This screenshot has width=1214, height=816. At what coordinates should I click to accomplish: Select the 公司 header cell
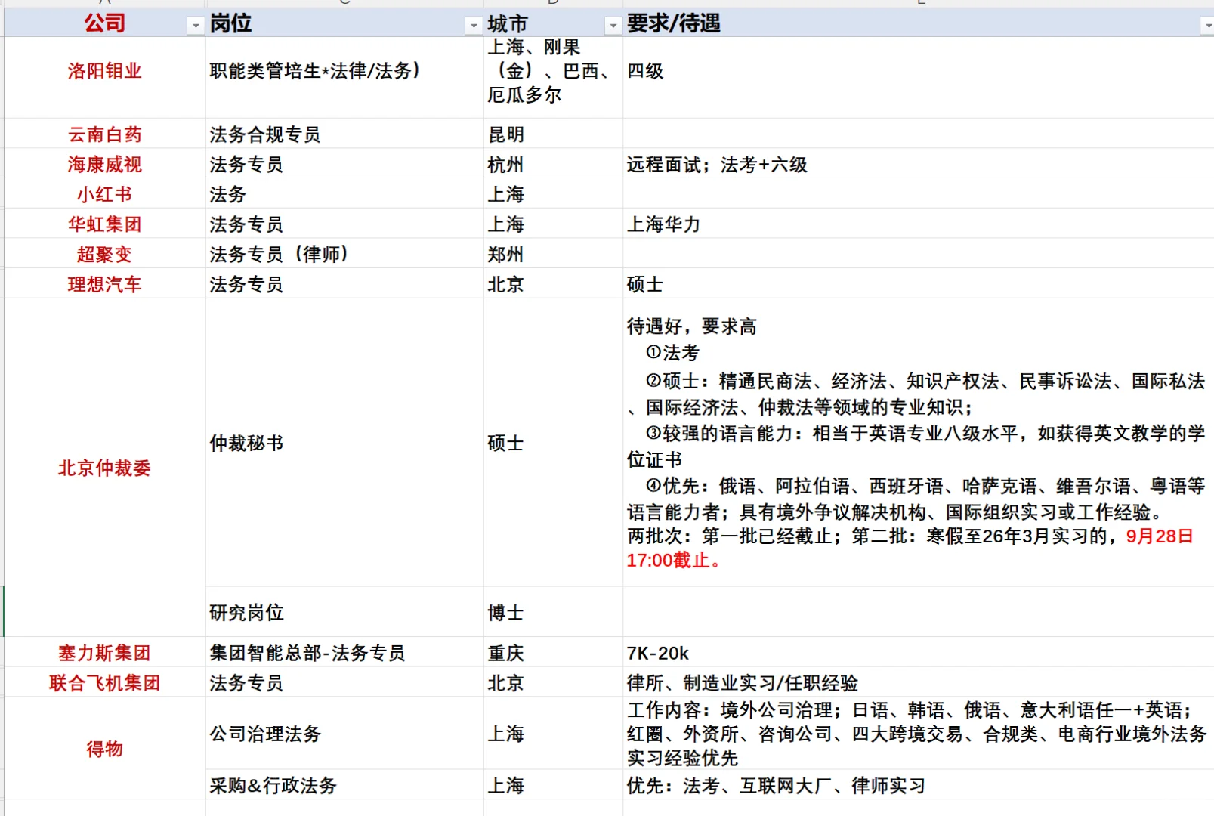tap(104, 23)
